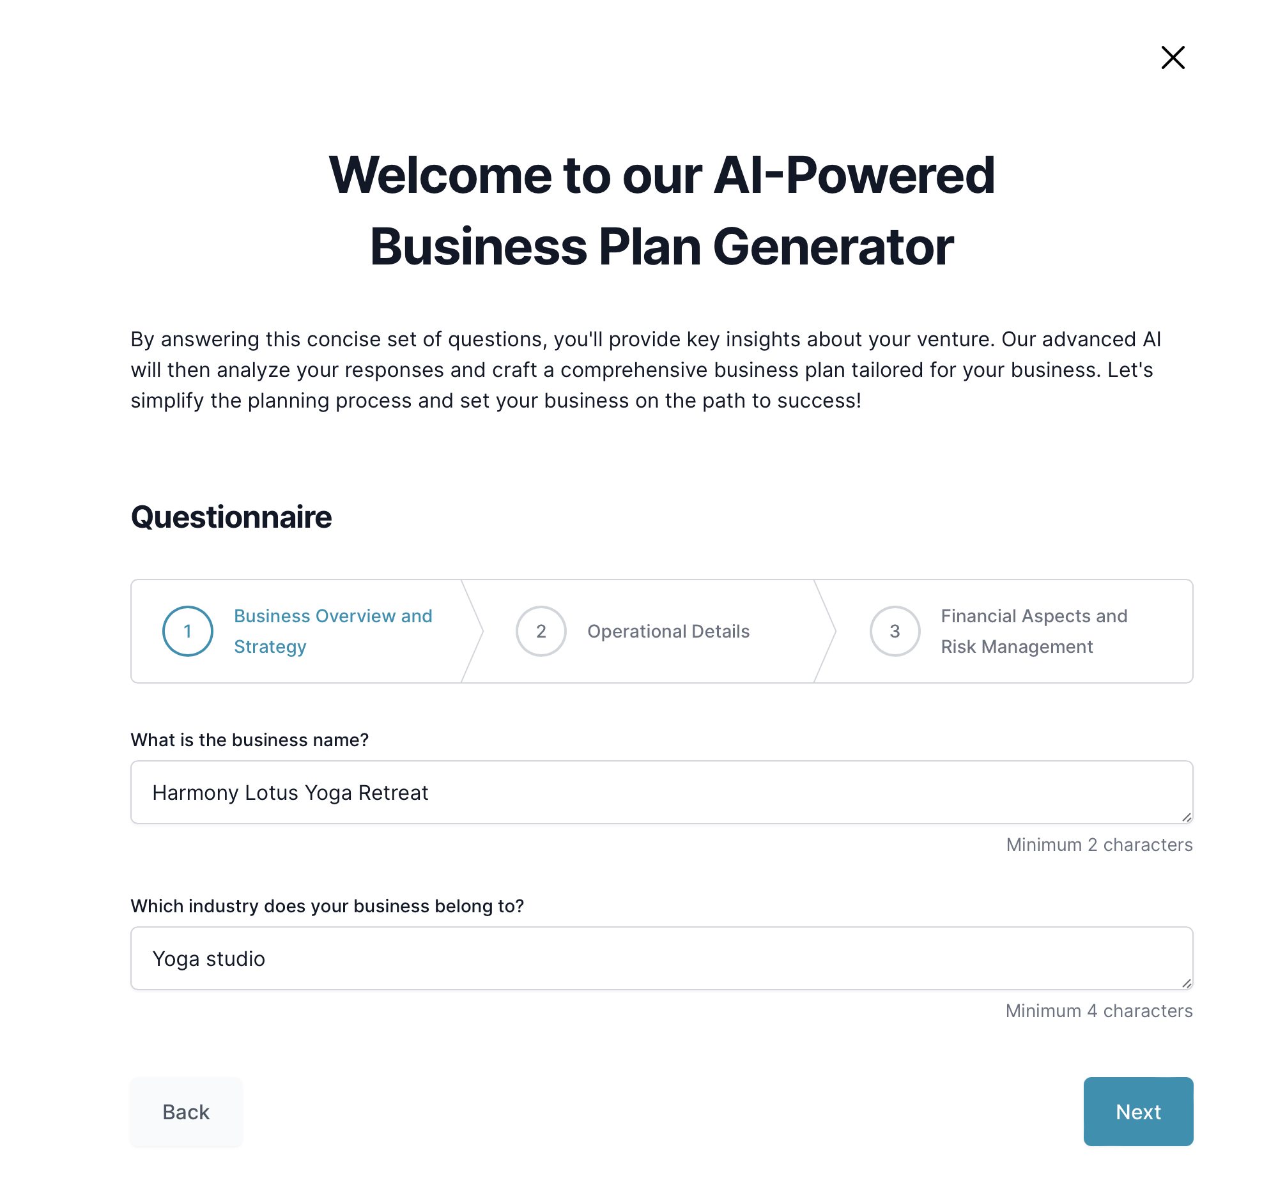Click the Back button to return
Viewport: 1278px width, 1187px height.
click(x=185, y=1111)
